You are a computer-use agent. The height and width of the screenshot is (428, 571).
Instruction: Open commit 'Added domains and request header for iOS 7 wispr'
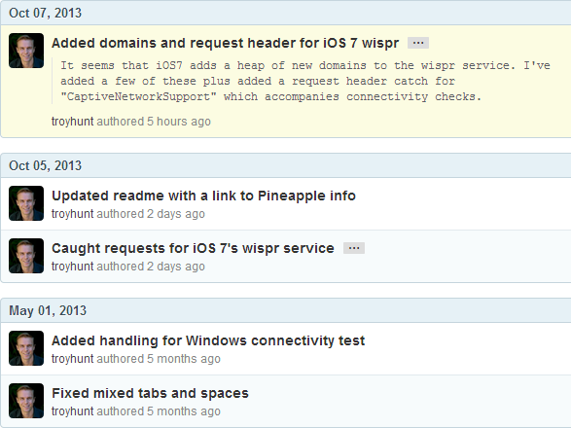(x=225, y=43)
